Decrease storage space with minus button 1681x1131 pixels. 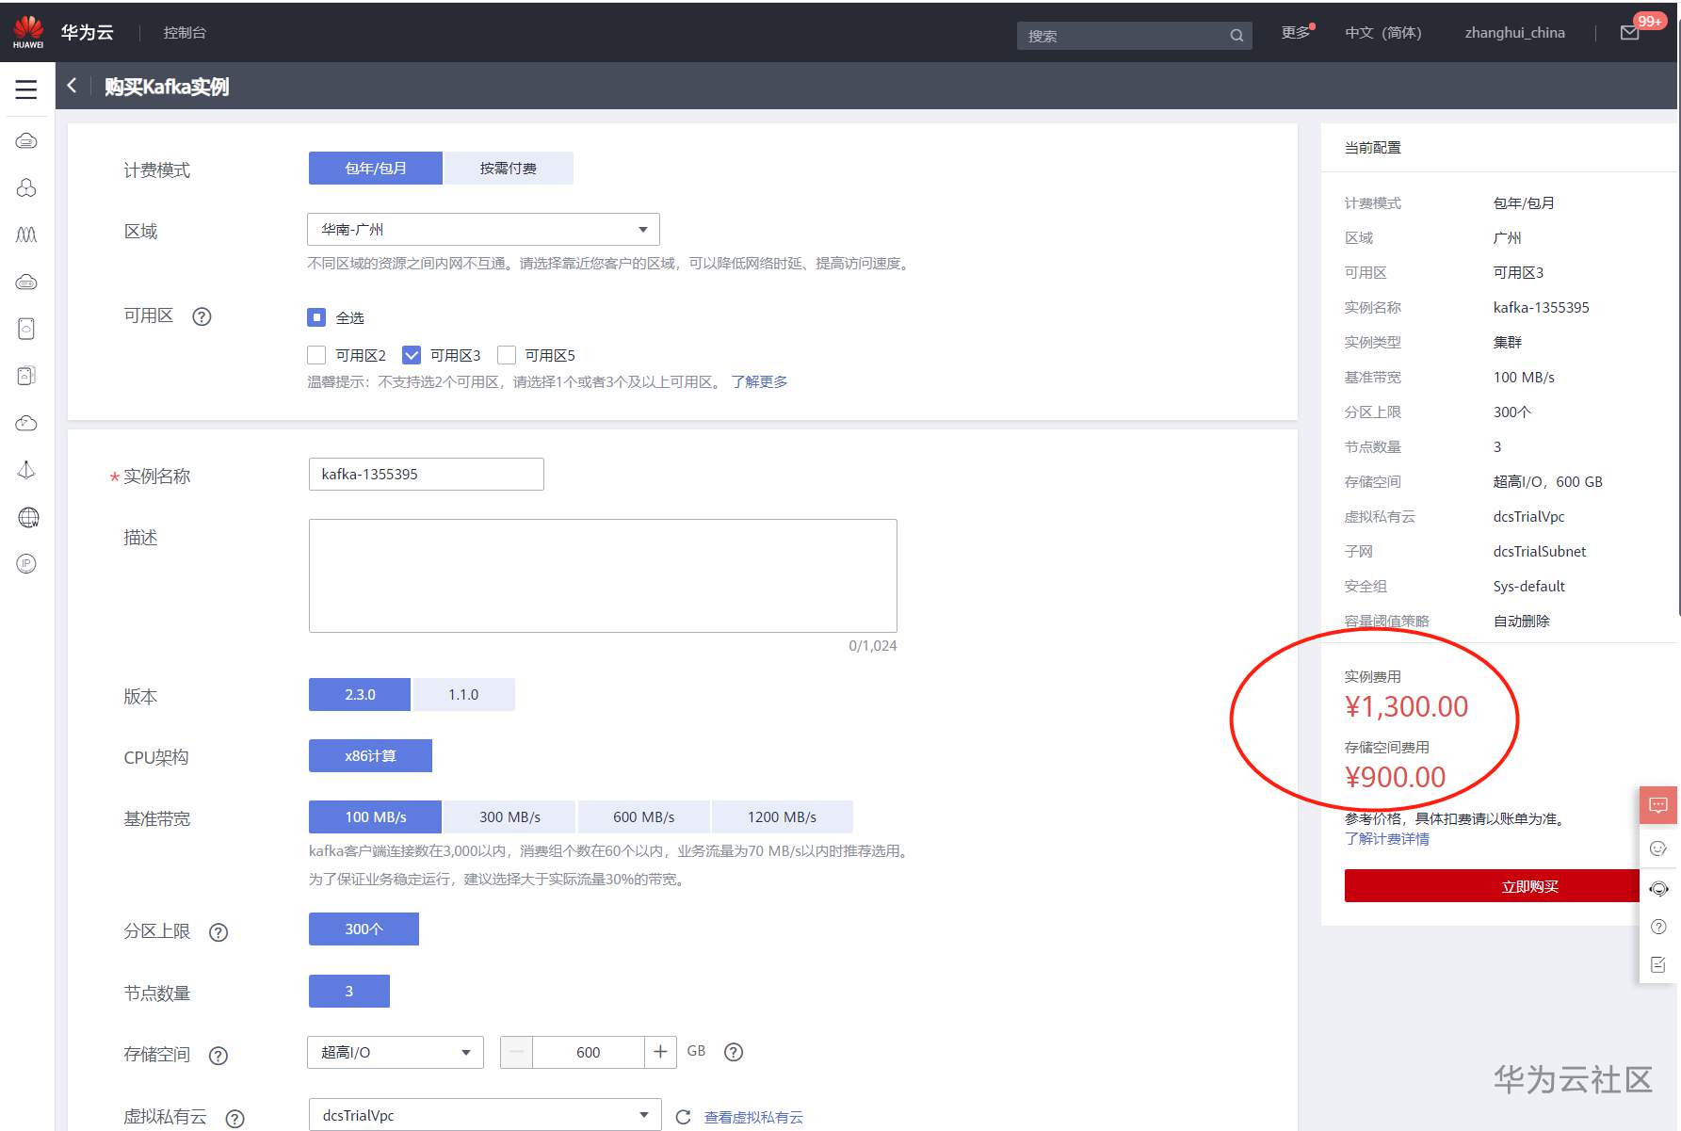click(x=516, y=1052)
